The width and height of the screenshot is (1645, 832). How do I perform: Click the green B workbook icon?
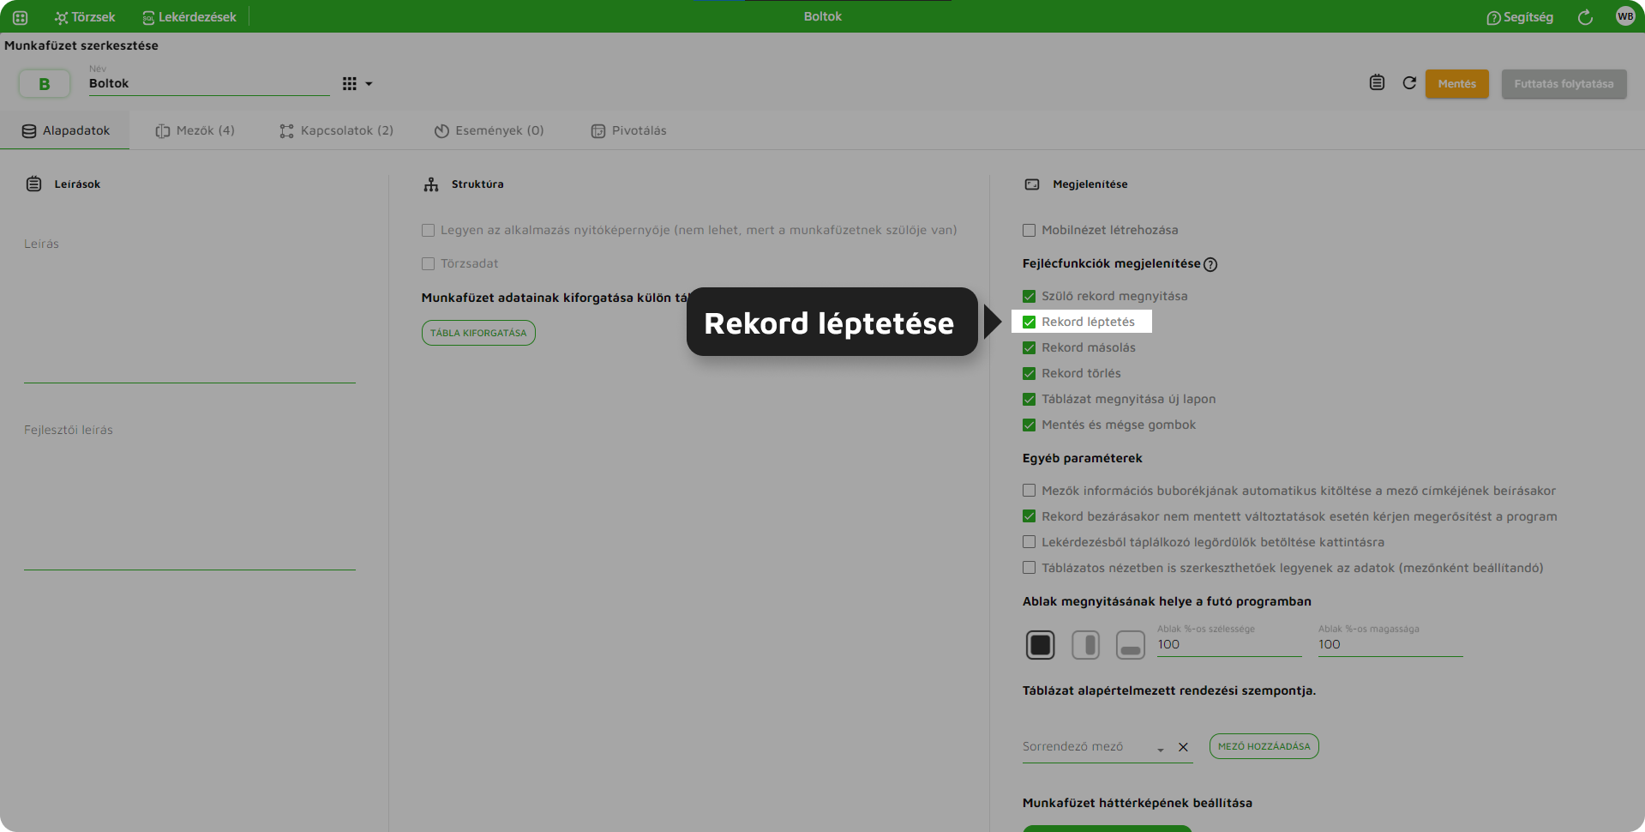[45, 84]
